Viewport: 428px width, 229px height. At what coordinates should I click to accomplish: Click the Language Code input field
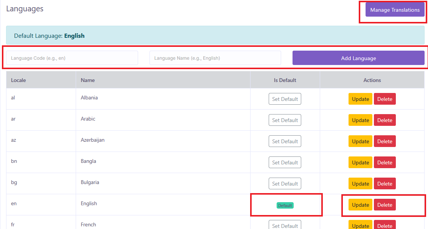pos(72,58)
